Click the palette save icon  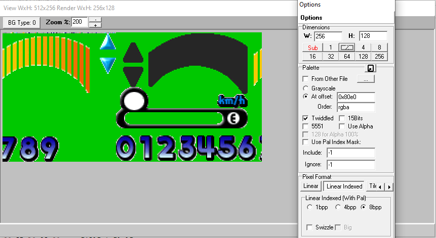370,68
